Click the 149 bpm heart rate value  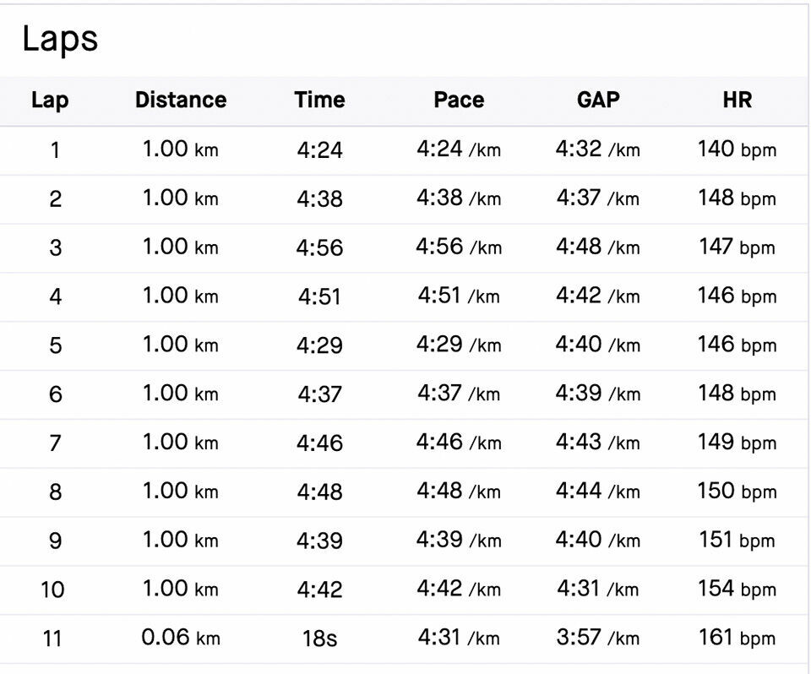click(x=737, y=442)
